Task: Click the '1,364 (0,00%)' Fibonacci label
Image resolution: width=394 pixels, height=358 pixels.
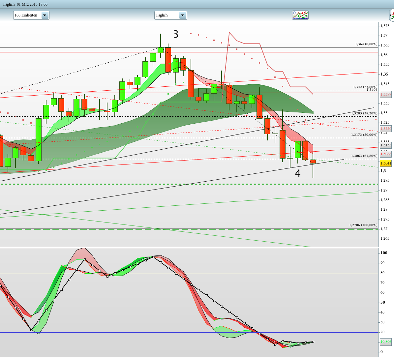Action: [x=366, y=44]
